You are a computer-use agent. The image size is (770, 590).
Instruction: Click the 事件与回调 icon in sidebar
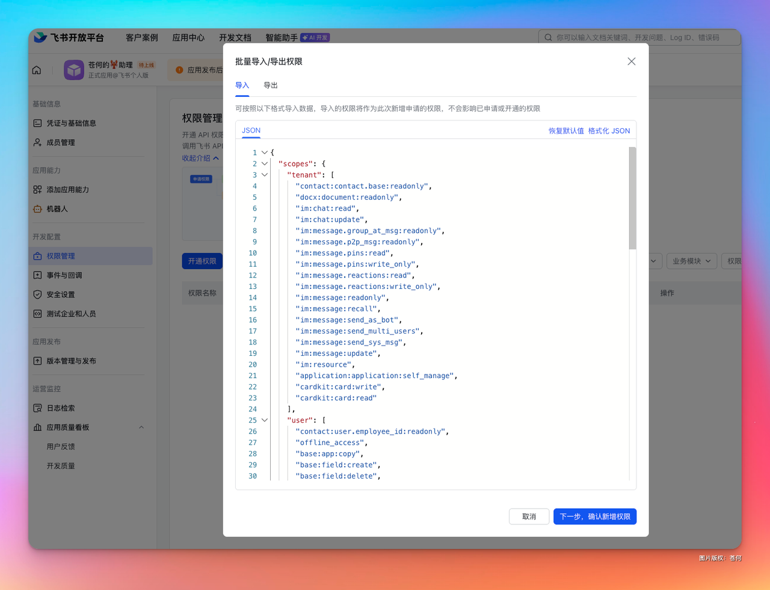pyautogui.click(x=37, y=275)
